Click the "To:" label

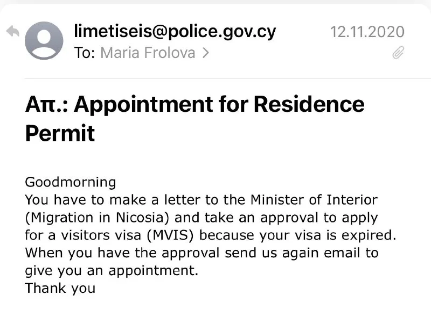tap(85, 53)
